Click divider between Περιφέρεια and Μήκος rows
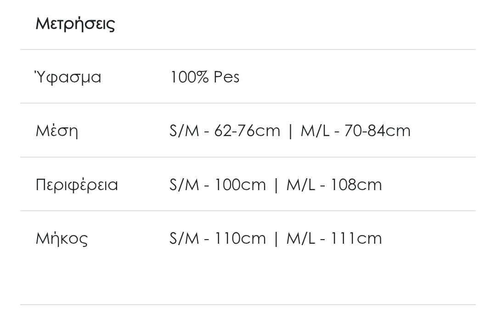This screenshot has height=312, width=496. click(x=248, y=211)
